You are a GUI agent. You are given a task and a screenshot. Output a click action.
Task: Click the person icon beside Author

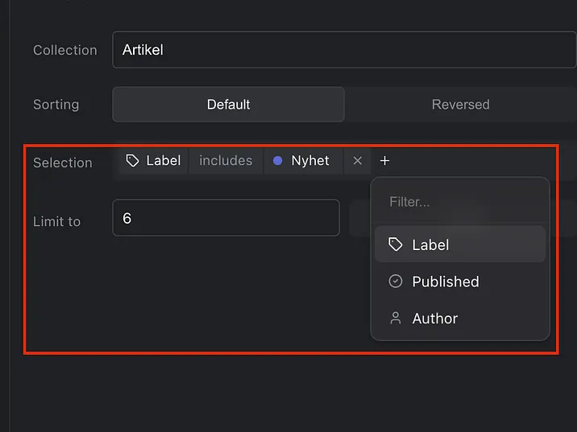[396, 319]
